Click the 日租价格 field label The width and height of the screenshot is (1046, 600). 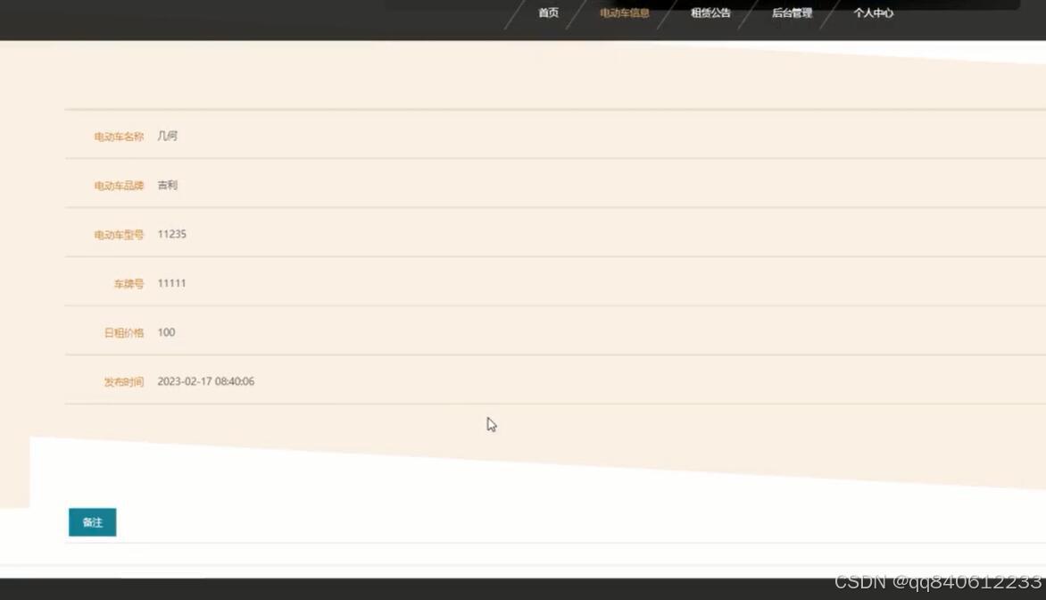(122, 332)
